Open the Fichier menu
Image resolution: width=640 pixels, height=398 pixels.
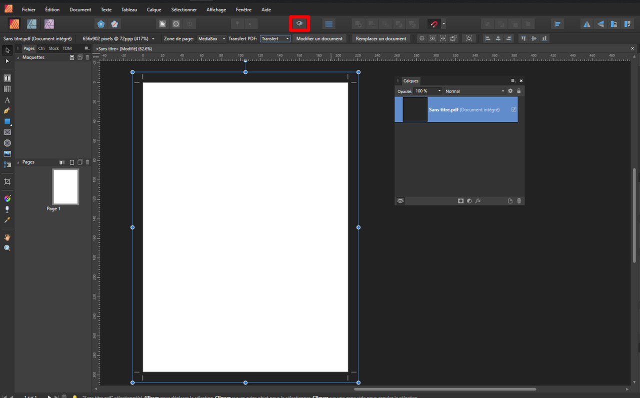[x=28, y=9]
